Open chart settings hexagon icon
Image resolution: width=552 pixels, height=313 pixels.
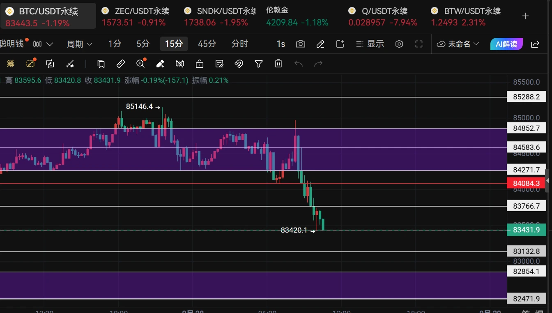(x=399, y=44)
